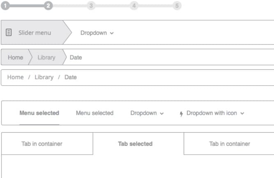Screen dimensions: 274x178
Task: Open the right Tab in container
Action: [x=230, y=144]
